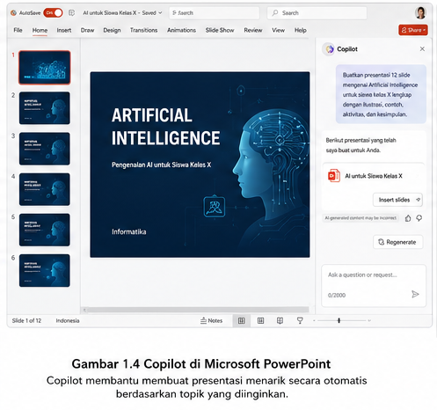
Task: Select slide 6 thumbnail
Action: (45, 270)
